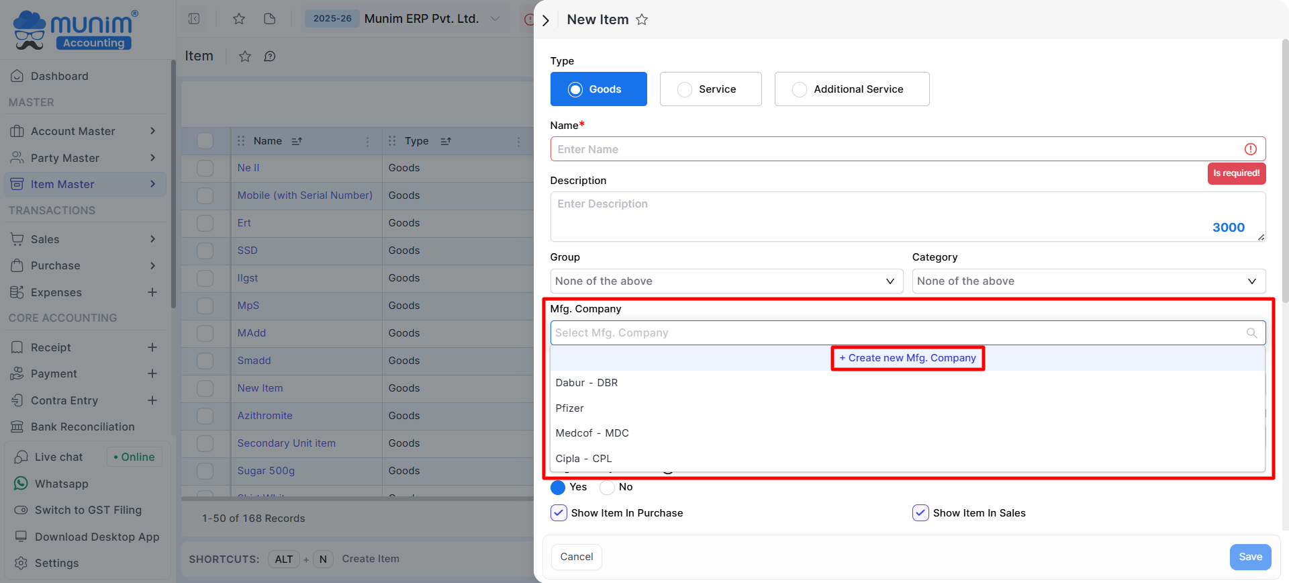Viewport: 1289px width, 583px height.
Task: Select the No radio option
Action: [608, 487]
